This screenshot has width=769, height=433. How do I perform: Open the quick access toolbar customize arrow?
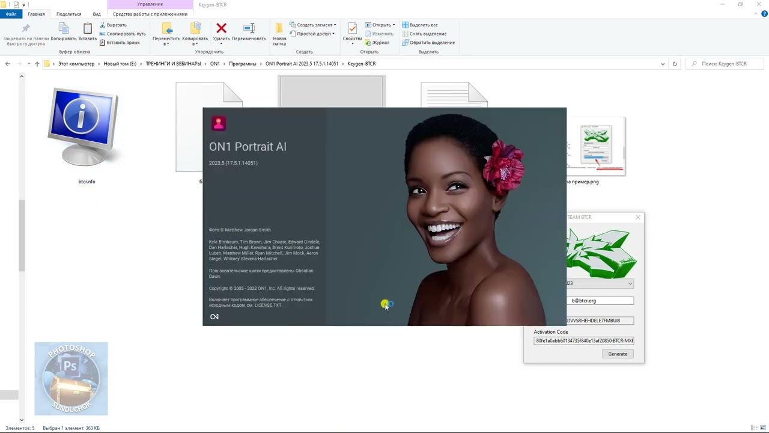pos(23,4)
